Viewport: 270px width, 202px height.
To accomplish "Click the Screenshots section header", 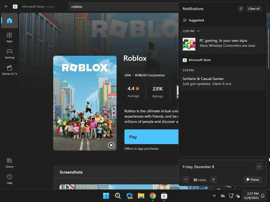I will coord(71,172).
